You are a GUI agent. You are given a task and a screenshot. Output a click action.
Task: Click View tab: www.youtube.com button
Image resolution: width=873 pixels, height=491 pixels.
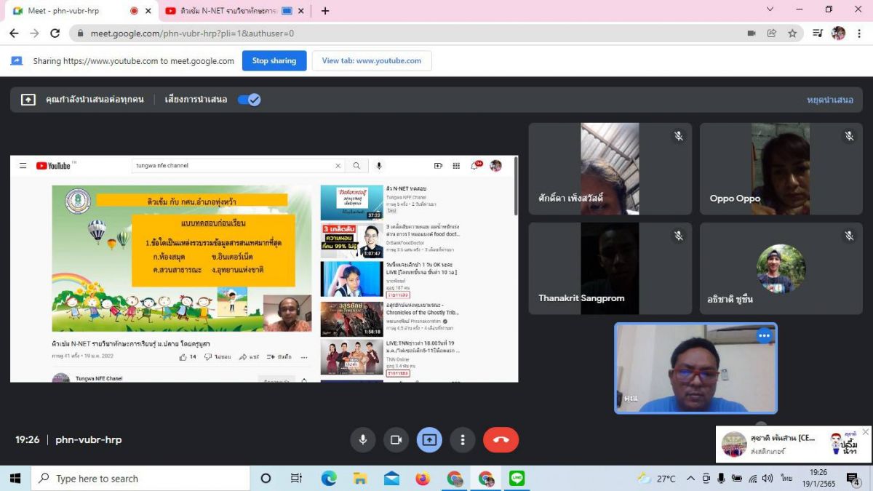371,61
